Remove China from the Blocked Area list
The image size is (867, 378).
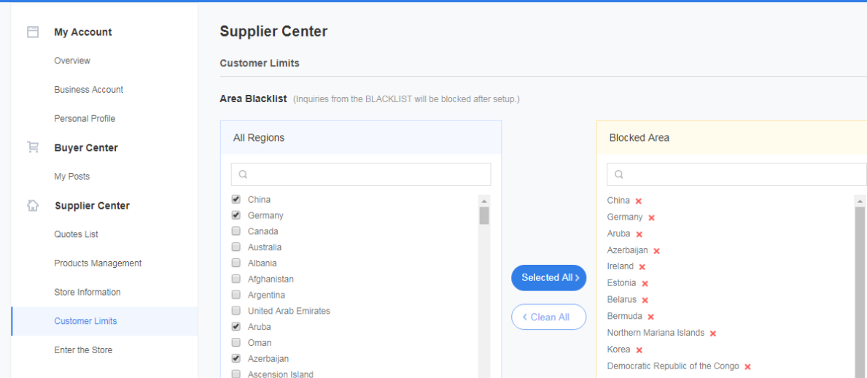coord(639,201)
